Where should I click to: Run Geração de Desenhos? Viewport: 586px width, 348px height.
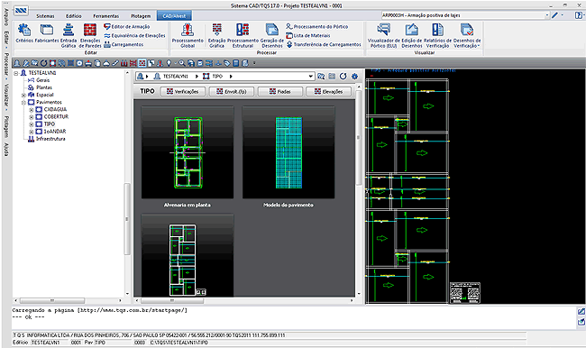click(271, 35)
